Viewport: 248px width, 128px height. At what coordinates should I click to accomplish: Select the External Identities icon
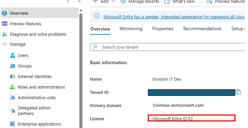[12, 77]
